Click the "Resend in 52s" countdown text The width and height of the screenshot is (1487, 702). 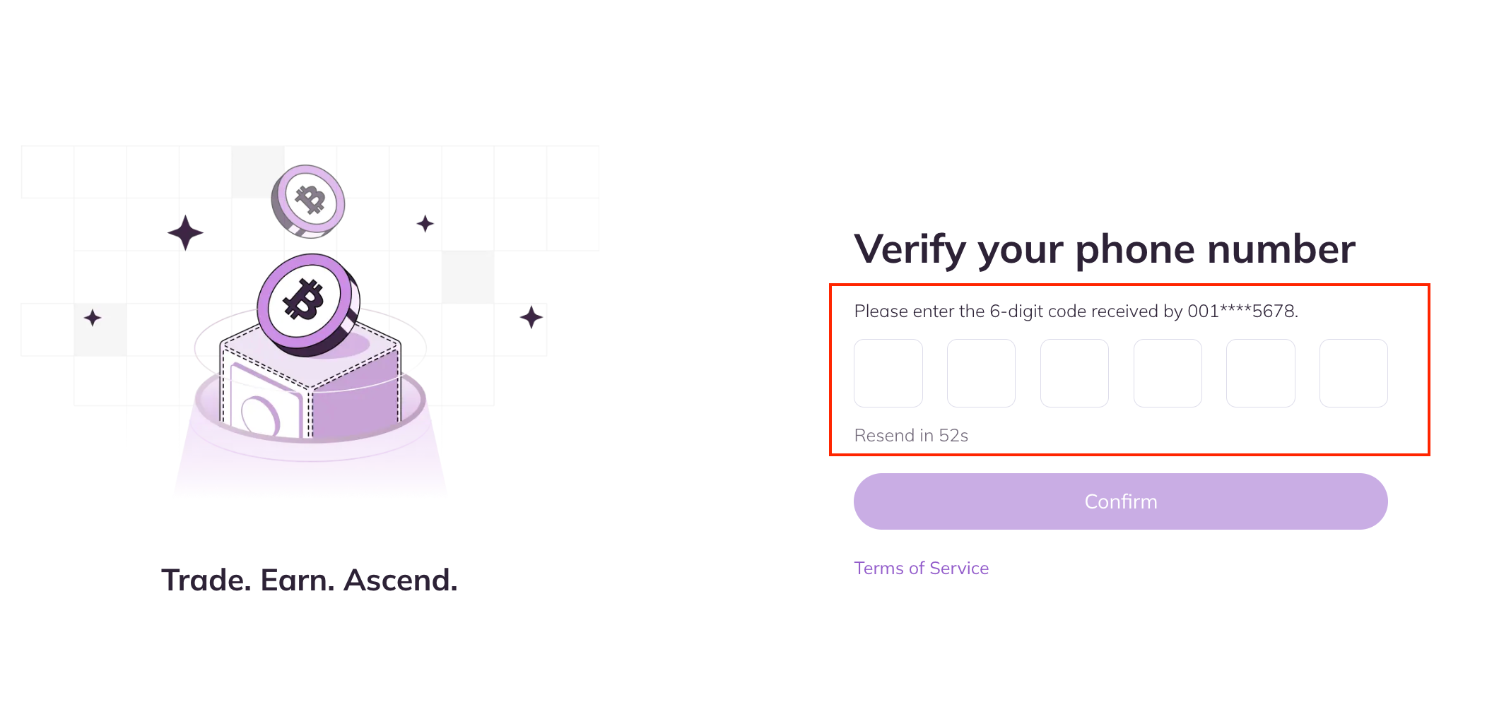[x=911, y=436]
